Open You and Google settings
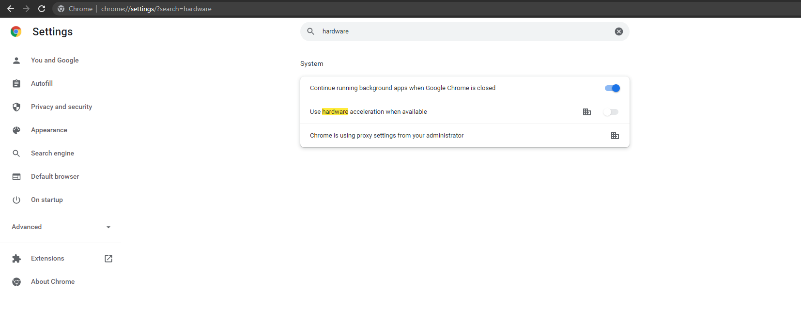The width and height of the screenshot is (801, 325). click(55, 60)
